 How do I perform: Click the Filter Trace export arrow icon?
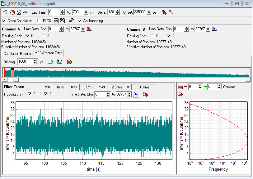point(145,94)
